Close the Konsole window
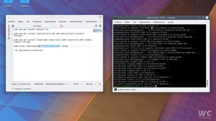This screenshot has height=121, width=216. pos(207,17)
